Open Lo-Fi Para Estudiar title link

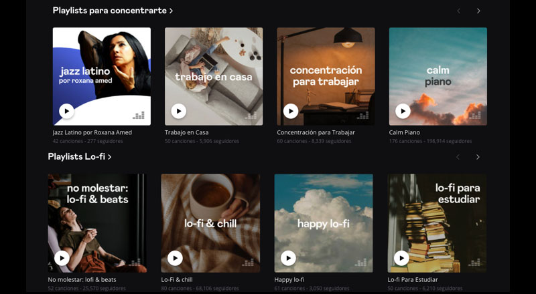(413, 279)
